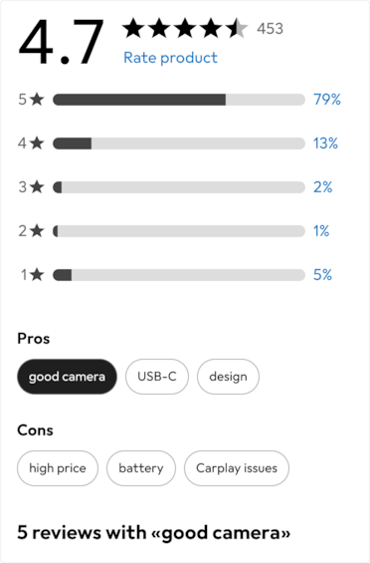Viewport: 370px width, 563px height.
Task: Open the Rate product link
Action: pos(170,58)
